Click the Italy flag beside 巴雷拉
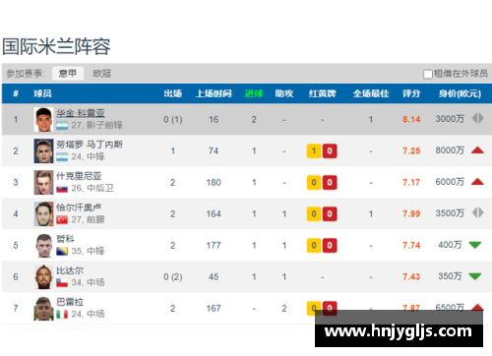This screenshot has height=356, width=492. click(x=62, y=314)
